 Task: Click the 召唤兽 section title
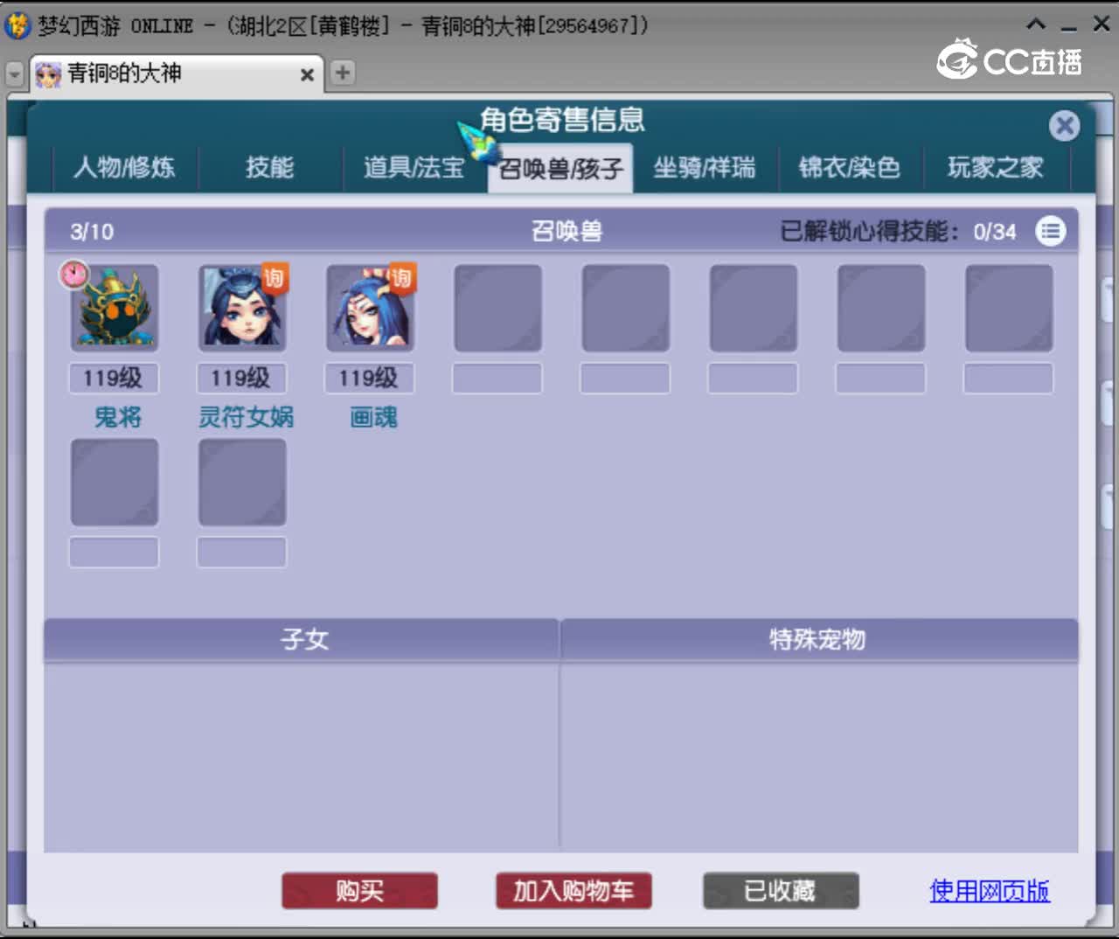click(x=567, y=231)
